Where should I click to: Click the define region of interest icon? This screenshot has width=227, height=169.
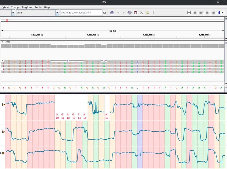136,13
